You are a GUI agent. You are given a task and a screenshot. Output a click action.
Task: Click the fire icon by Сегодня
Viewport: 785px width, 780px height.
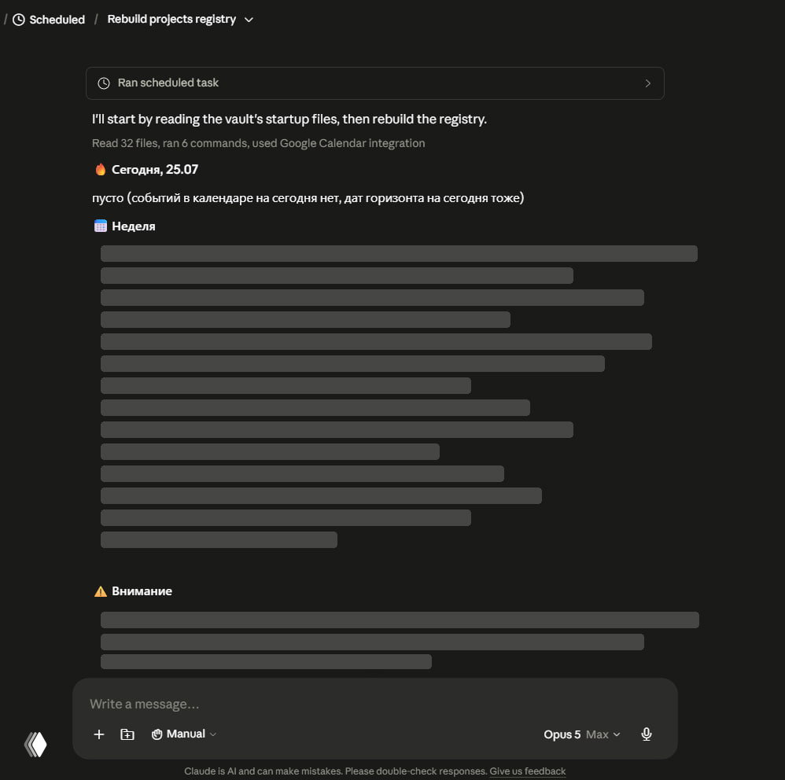pyautogui.click(x=101, y=170)
